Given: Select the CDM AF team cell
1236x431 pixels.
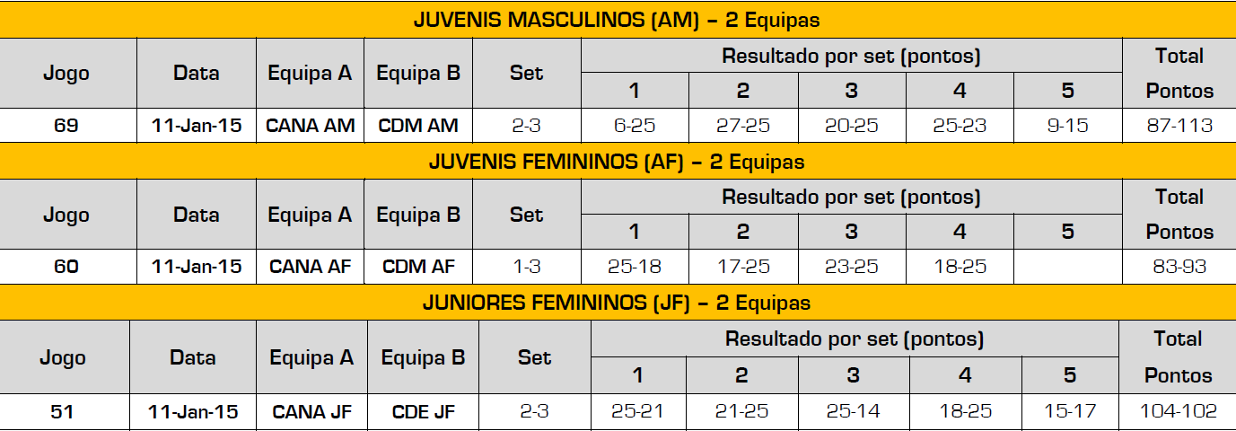Looking at the screenshot, I should pyautogui.click(x=418, y=267).
